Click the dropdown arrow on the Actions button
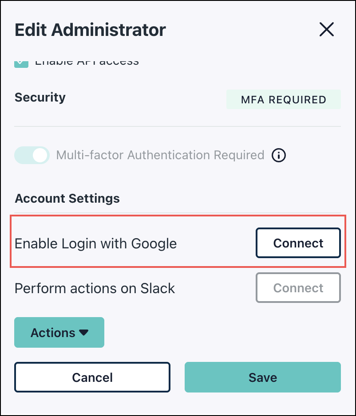 tap(84, 332)
